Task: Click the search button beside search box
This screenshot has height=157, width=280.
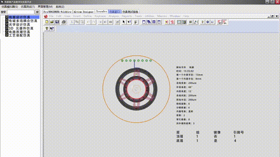Action: click(37, 12)
